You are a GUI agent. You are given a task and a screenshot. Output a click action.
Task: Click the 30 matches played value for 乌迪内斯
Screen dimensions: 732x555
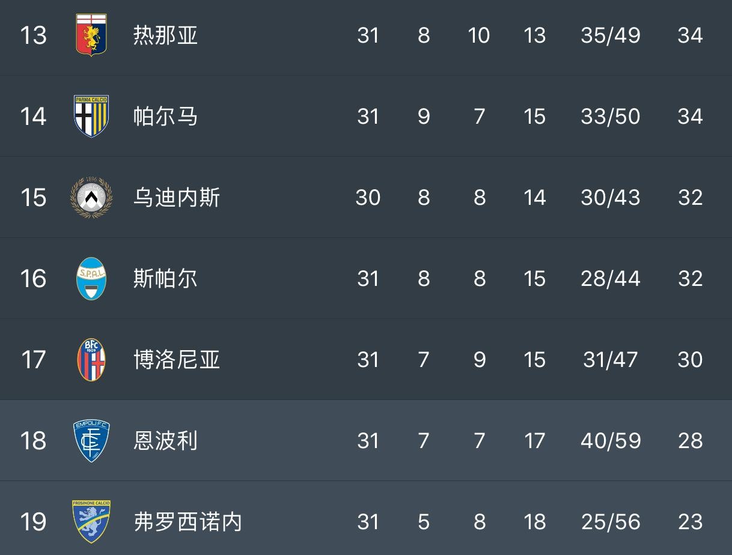pyautogui.click(x=368, y=198)
